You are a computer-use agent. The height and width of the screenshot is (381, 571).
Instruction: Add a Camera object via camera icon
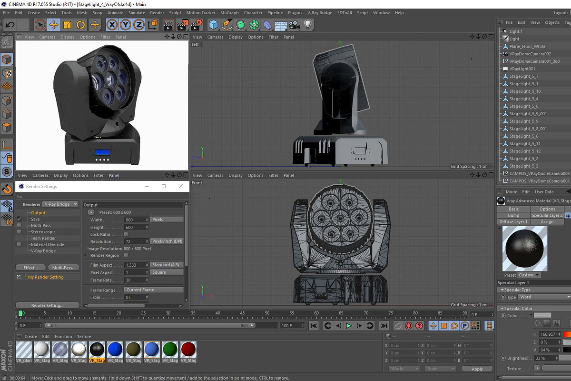pos(294,25)
